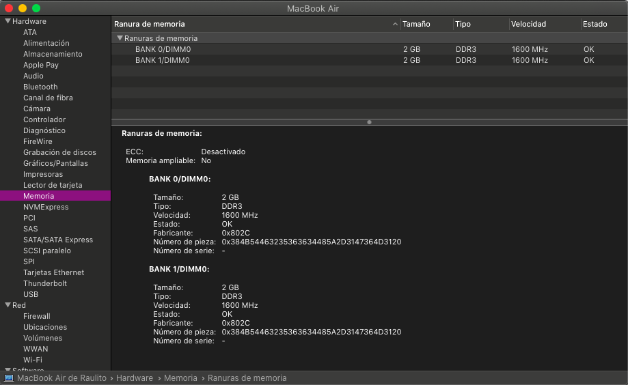Click the BANK 0/DIMM0 part number value
The height and width of the screenshot is (385, 628).
[311, 242]
